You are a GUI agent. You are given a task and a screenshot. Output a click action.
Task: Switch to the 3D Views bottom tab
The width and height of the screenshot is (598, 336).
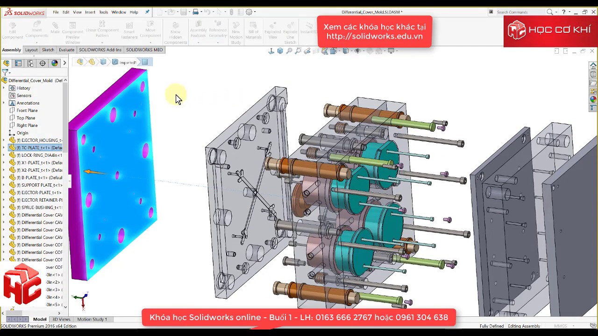tap(61, 319)
